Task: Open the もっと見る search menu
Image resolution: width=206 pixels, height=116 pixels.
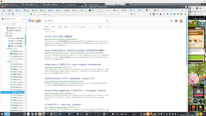Action: coord(82,27)
